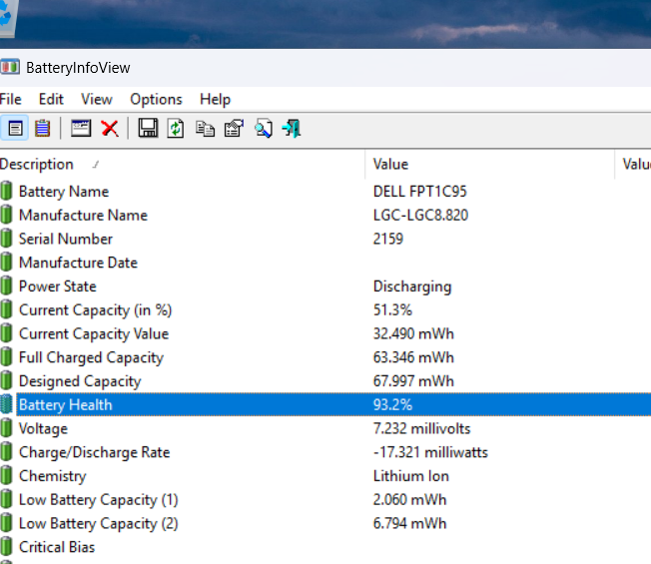The image size is (651, 564).
Task: Click the battery icon beside Critical Bias
Action: [6, 547]
